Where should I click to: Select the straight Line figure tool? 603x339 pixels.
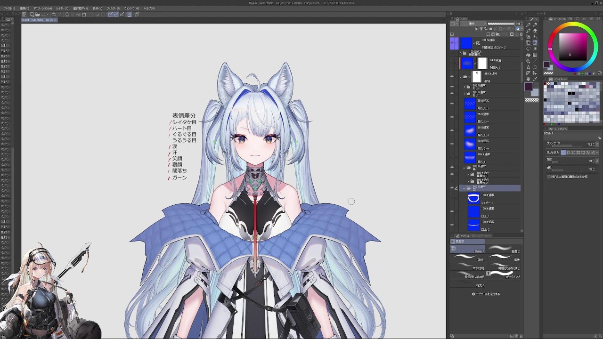click(535, 61)
